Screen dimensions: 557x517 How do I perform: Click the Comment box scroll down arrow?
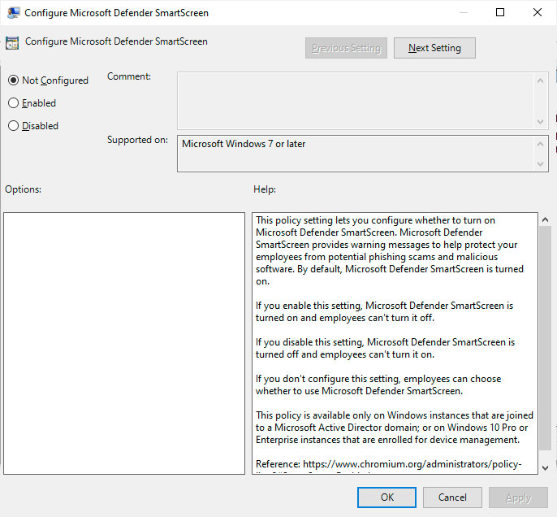click(x=540, y=122)
